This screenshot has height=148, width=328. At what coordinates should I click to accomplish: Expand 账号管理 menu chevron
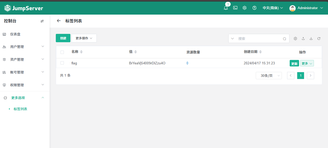click(x=43, y=72)
